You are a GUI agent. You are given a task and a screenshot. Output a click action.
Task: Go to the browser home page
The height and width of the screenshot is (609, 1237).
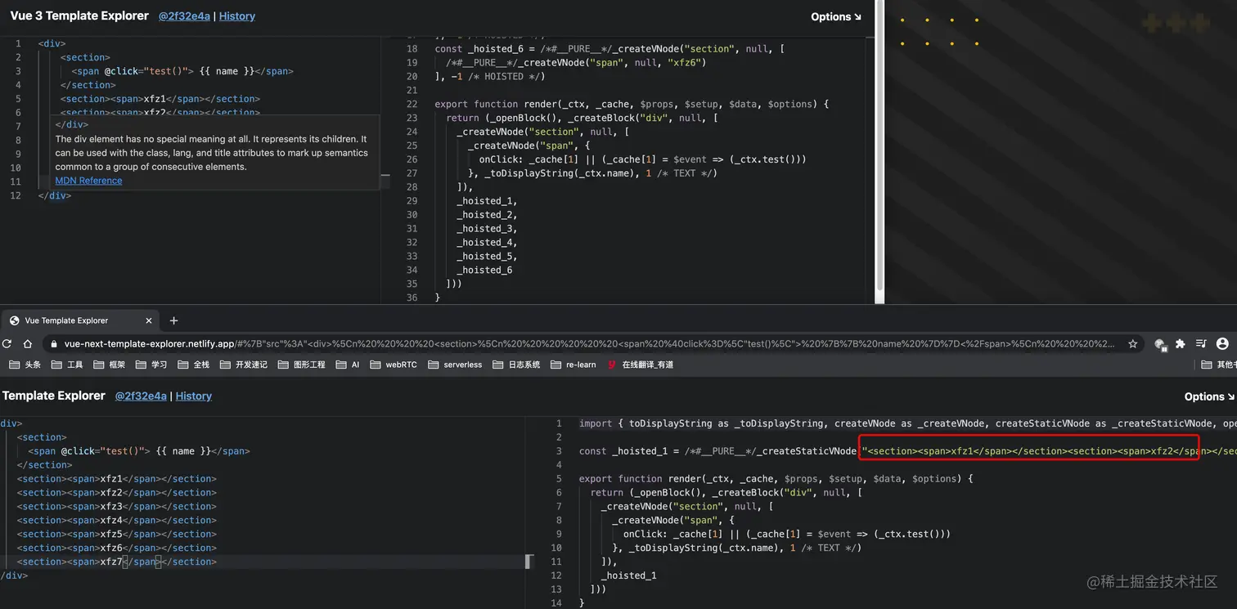point(27,344)
